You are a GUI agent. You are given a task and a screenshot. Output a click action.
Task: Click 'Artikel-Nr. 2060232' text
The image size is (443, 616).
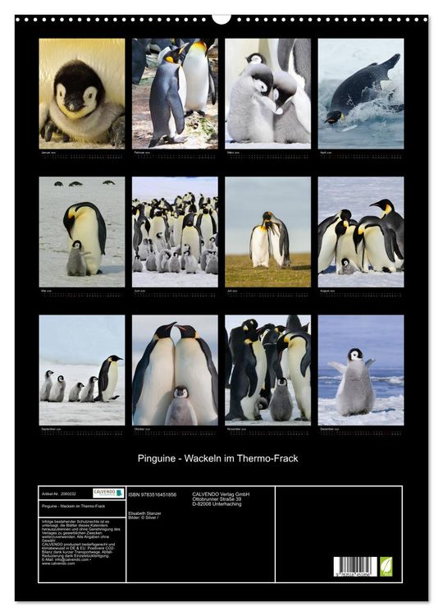tap(59, 494)
